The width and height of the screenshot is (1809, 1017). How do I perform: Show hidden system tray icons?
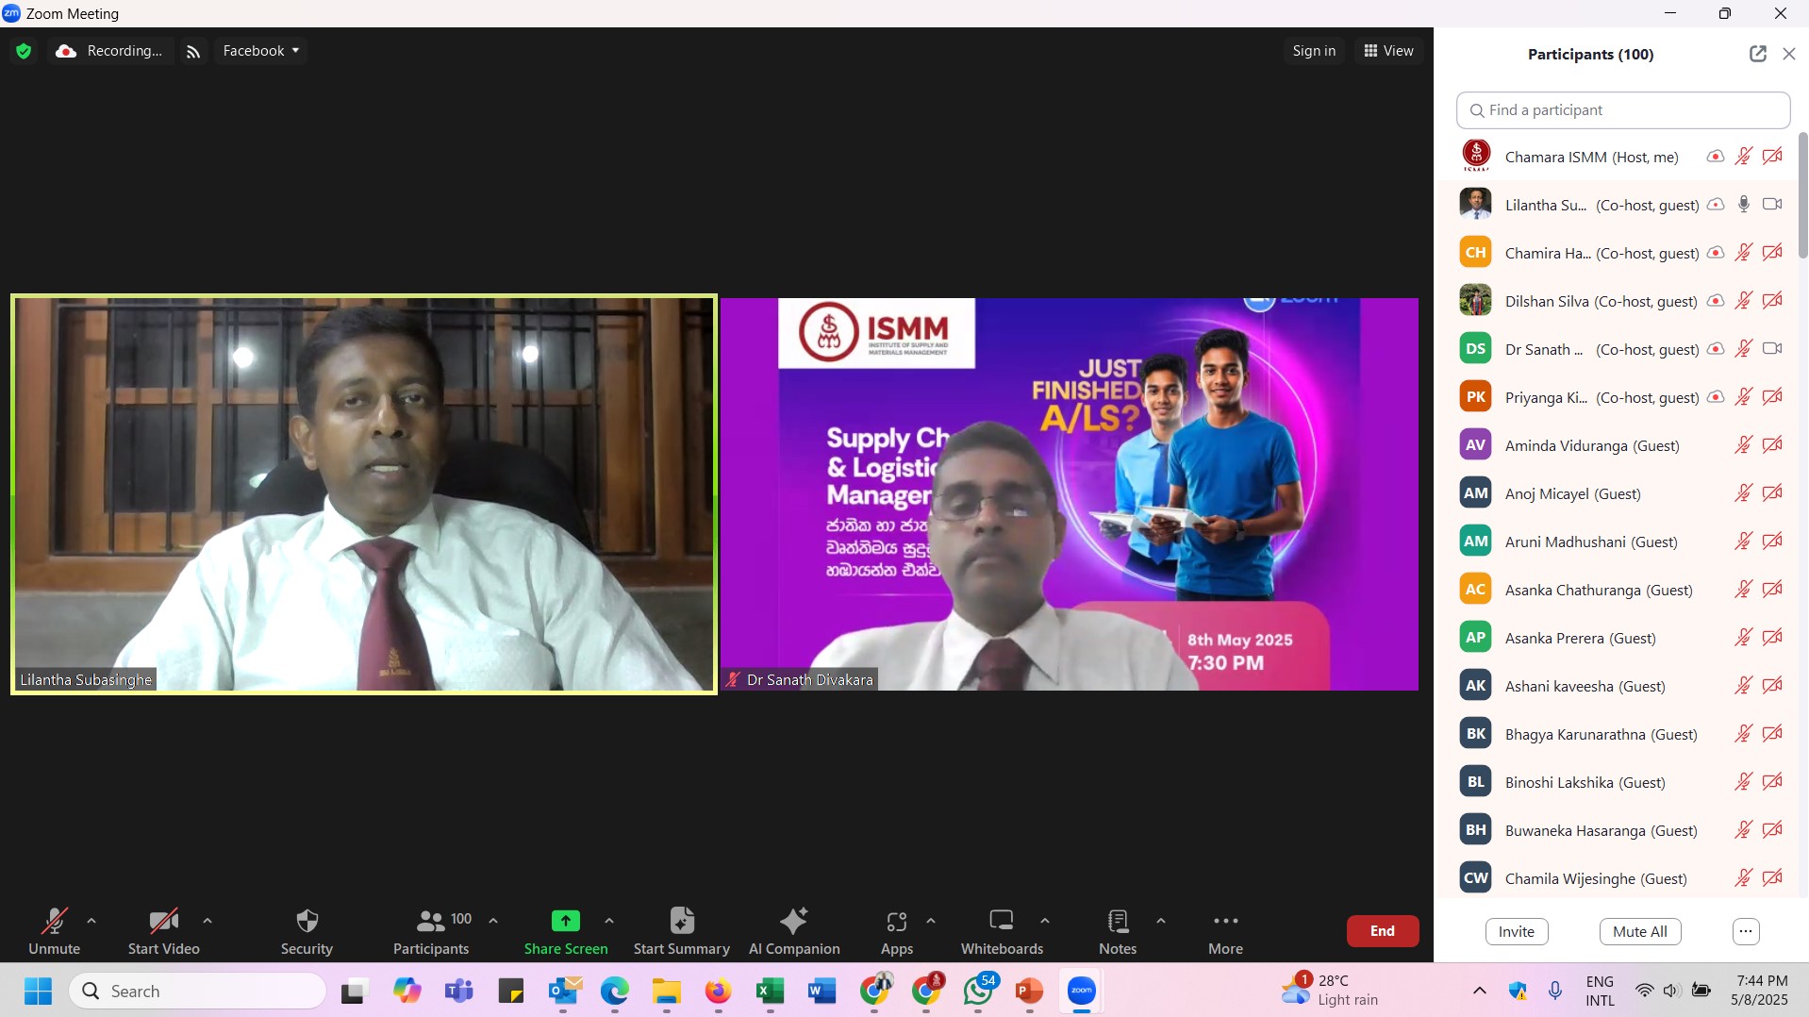pyautogui.click(x=1479, y=991)
